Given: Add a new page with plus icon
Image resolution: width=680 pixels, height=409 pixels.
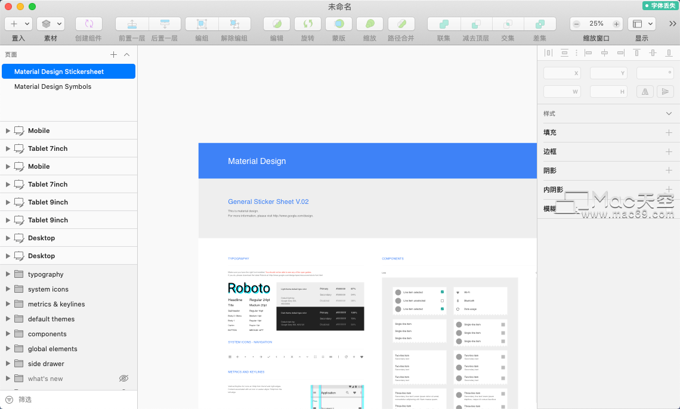Looking at the screenshot, I should tap(113, 55).
